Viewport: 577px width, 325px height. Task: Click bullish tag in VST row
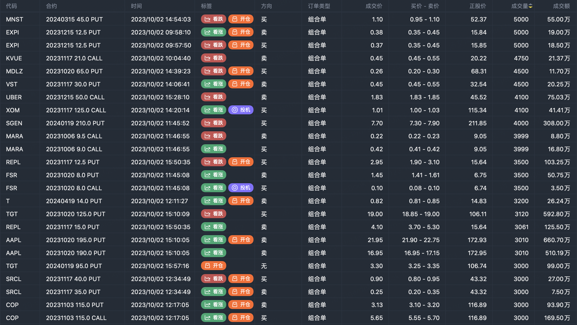[213, 84]
